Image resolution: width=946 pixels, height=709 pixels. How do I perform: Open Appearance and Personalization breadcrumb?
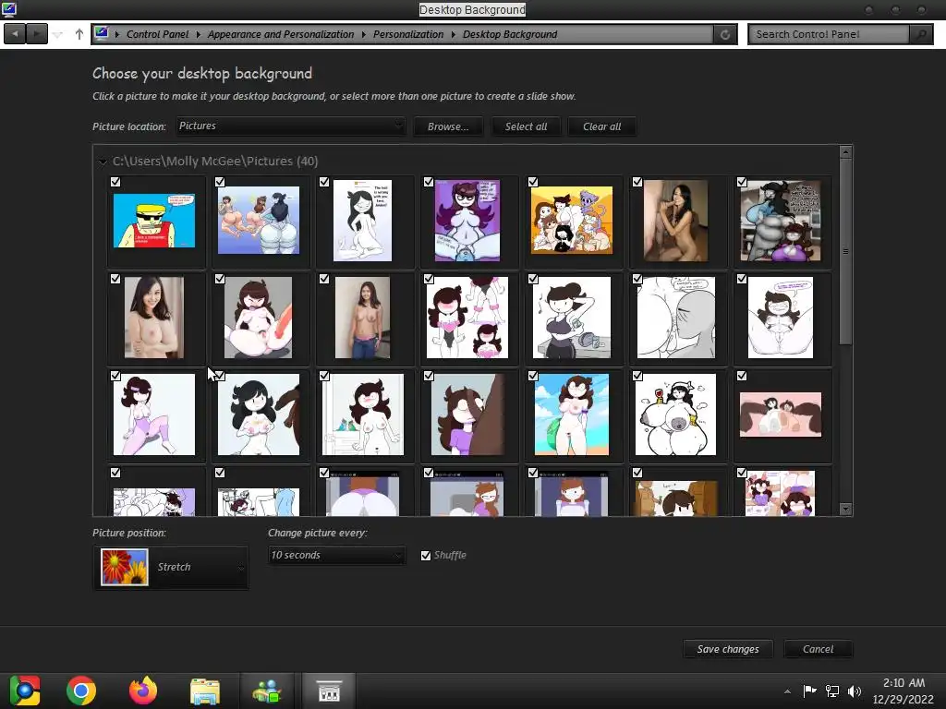click(281, 34)
